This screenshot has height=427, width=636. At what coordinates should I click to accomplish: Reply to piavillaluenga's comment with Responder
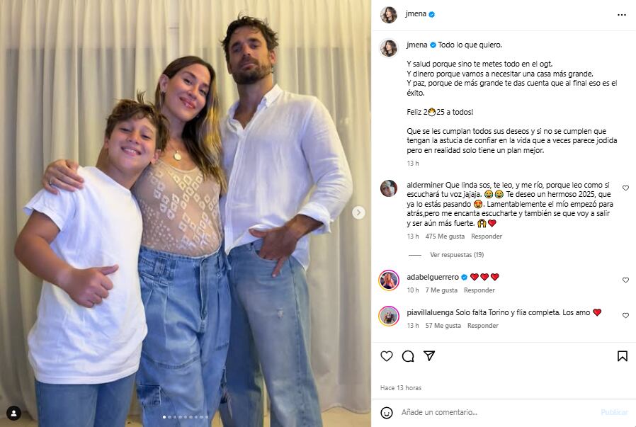click(483, 325)
